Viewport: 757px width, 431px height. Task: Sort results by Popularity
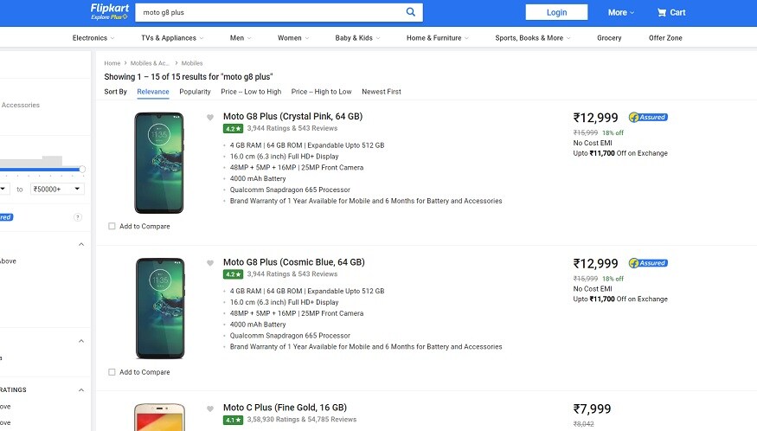click(x=195, y=92)
